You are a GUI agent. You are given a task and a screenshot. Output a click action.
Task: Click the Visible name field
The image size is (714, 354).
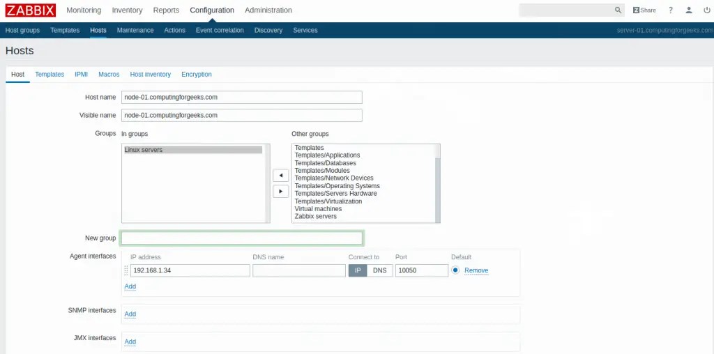[242, 115]
